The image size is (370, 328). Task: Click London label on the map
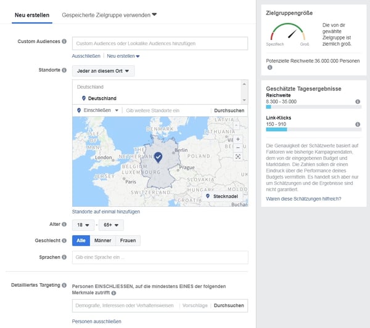tap(104, 158)
